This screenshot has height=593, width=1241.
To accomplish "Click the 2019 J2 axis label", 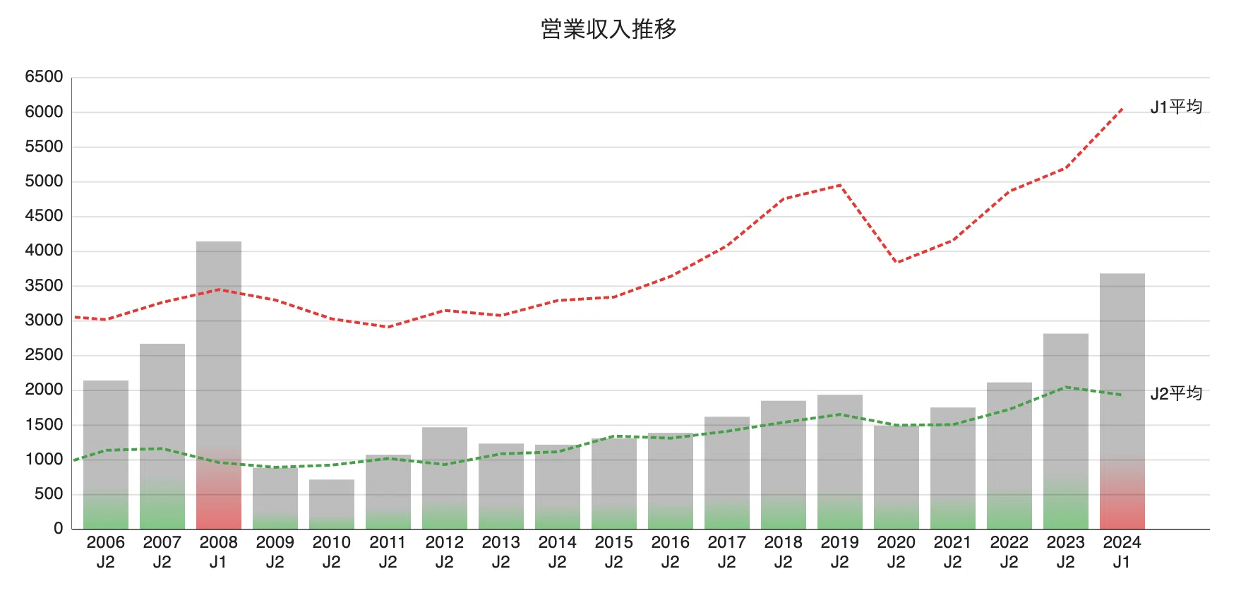I will coord(840,552).
